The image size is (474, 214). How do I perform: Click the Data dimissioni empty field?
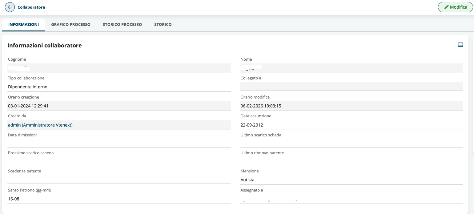tap(119, 143)
